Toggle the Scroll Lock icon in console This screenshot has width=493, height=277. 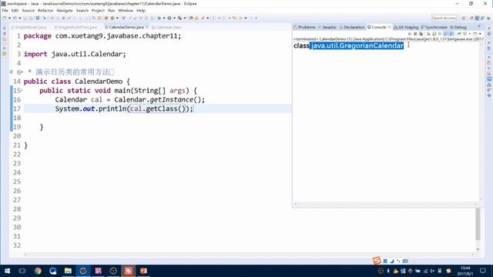434,34
